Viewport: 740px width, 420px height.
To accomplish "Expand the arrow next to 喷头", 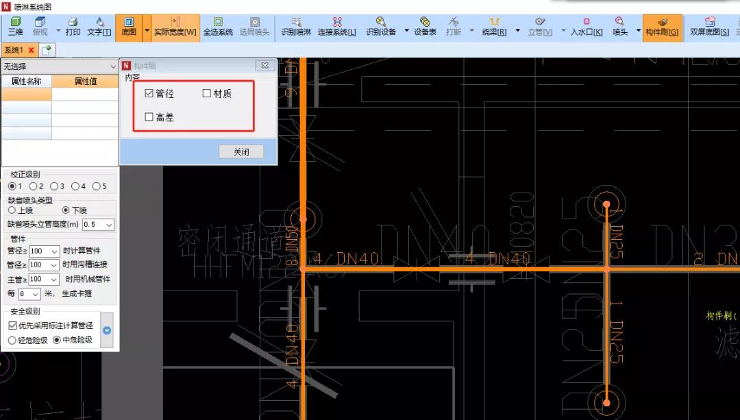I will (638, 31).
